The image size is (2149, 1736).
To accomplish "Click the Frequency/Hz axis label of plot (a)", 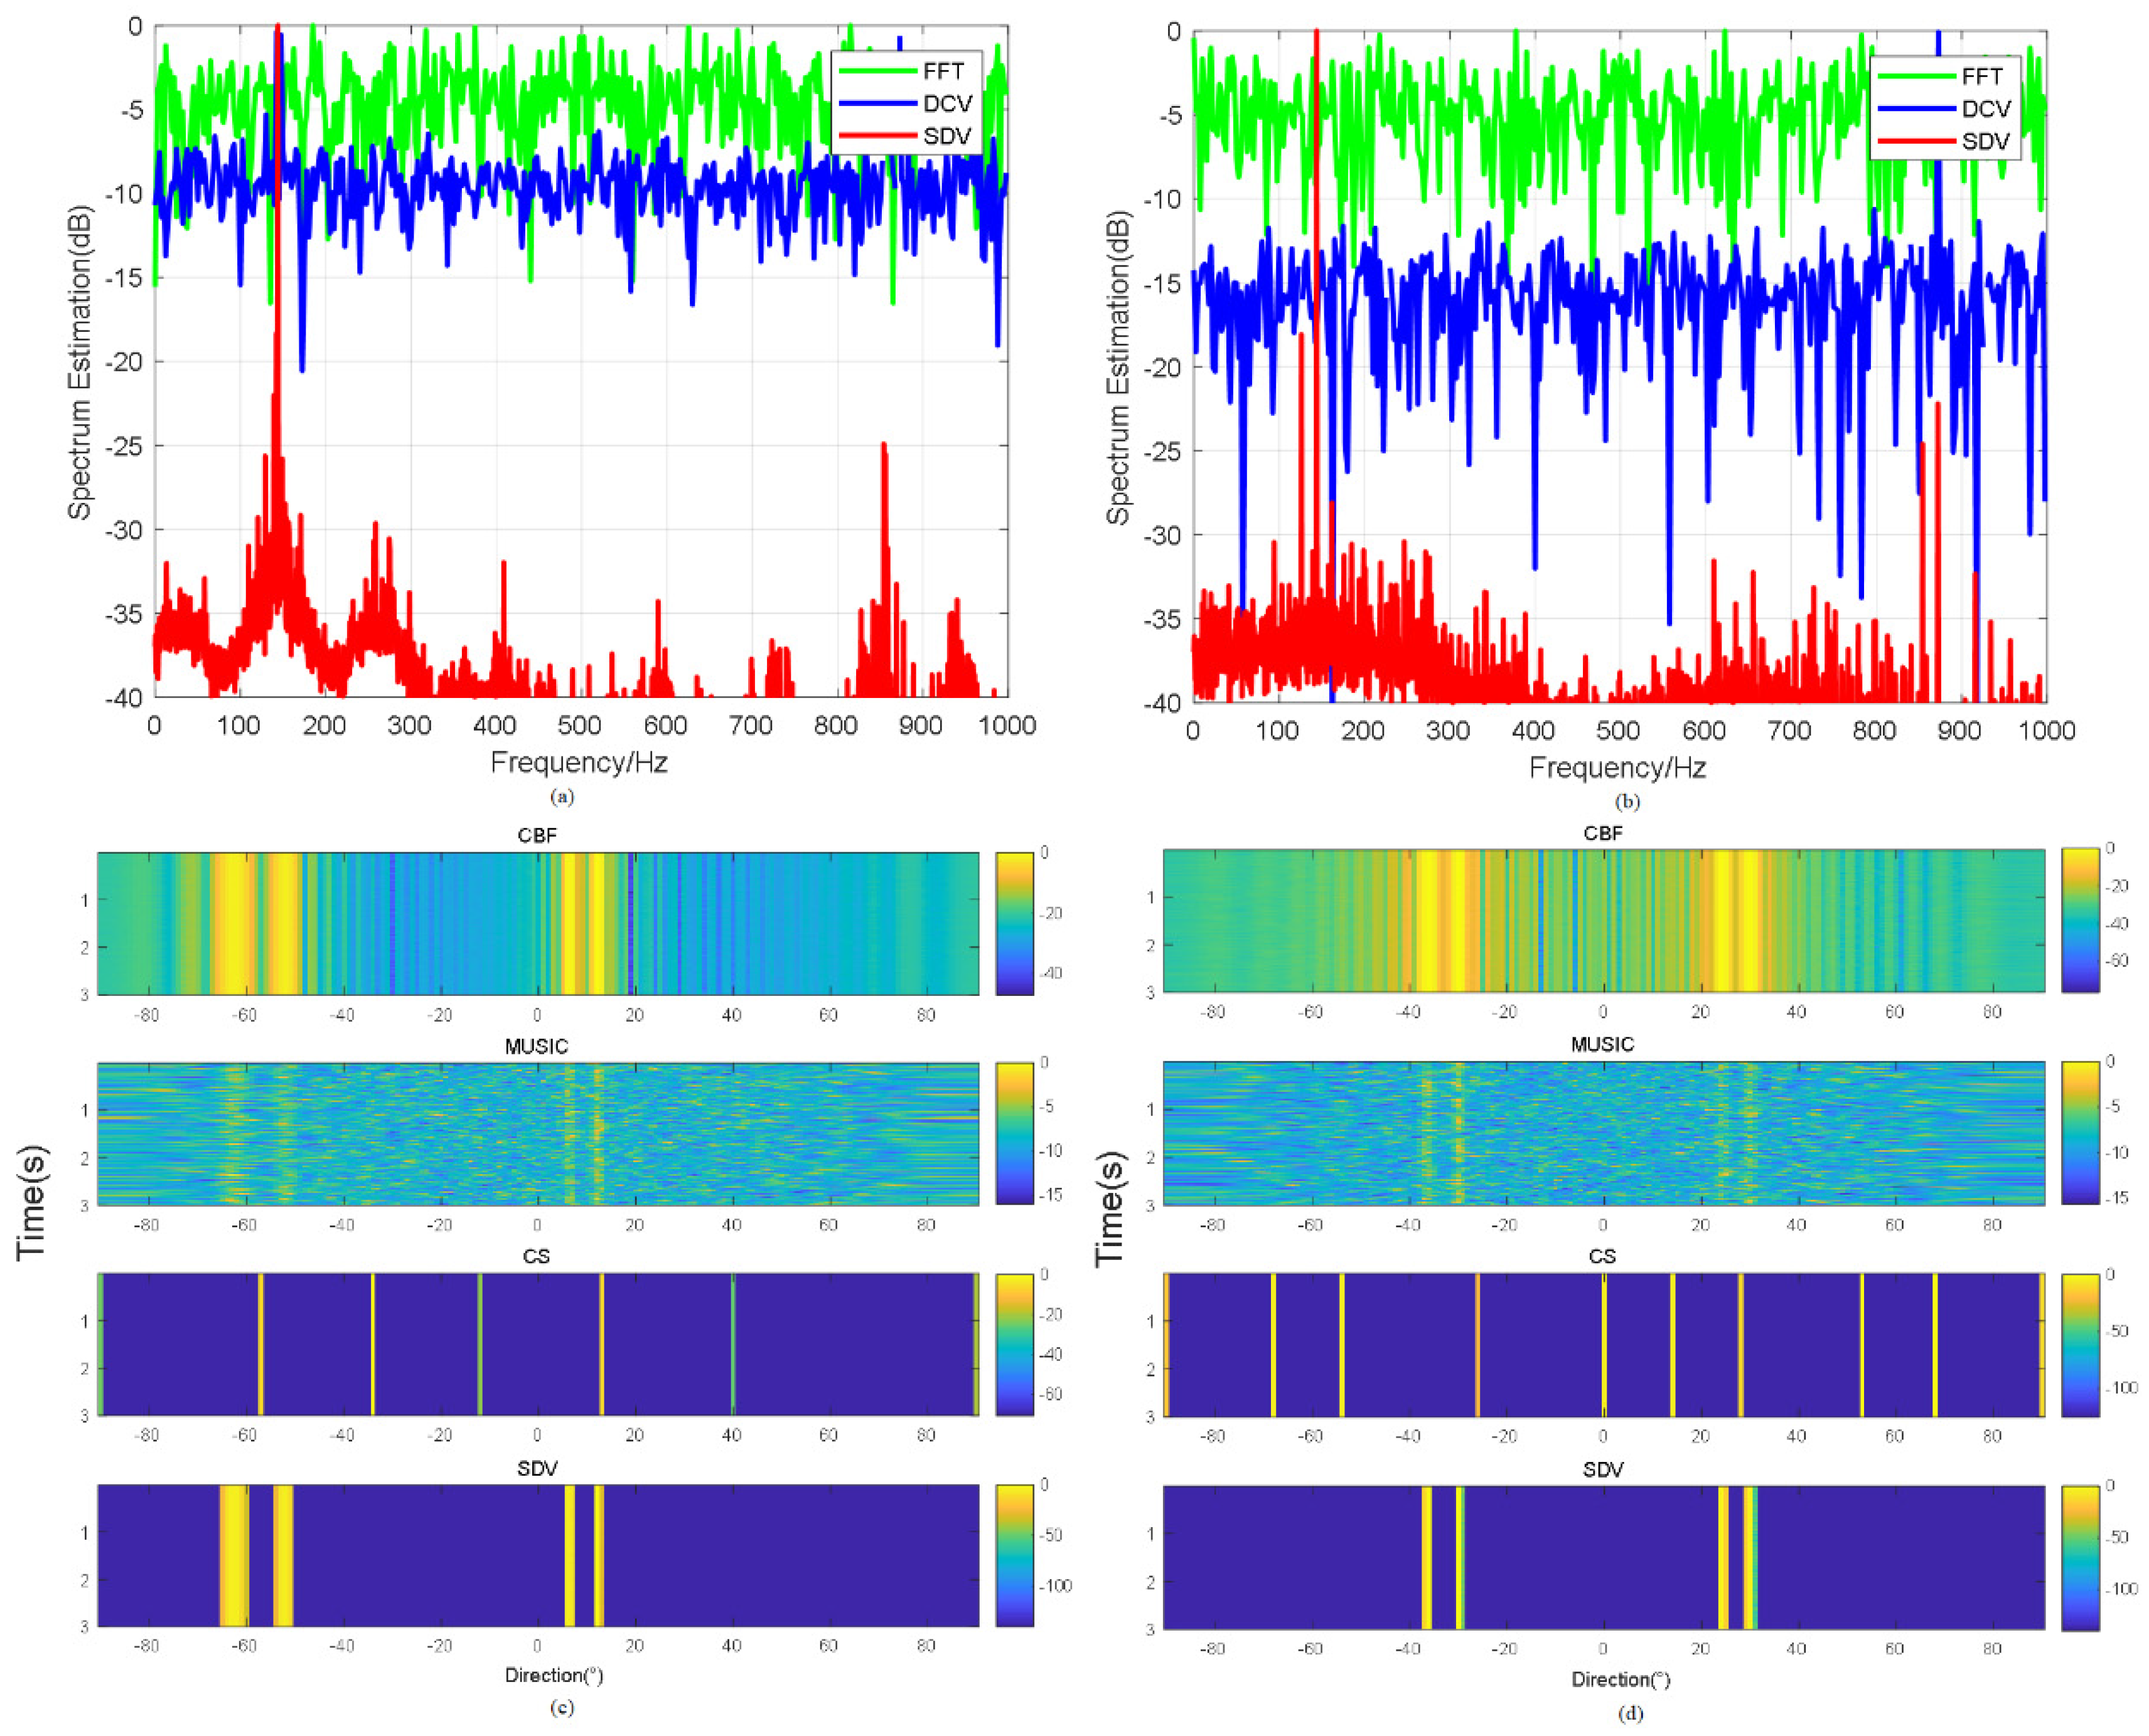I will pyautogui.click(x=578, y=763).
